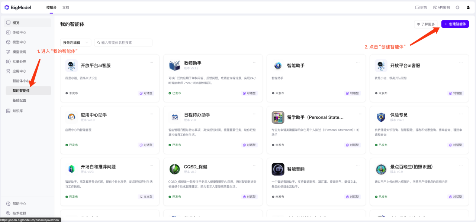This screenshot has width=476, height=222.
Task: Click the first 开放平台ai客服 robot avatar
Action: [x=71, y=65]
